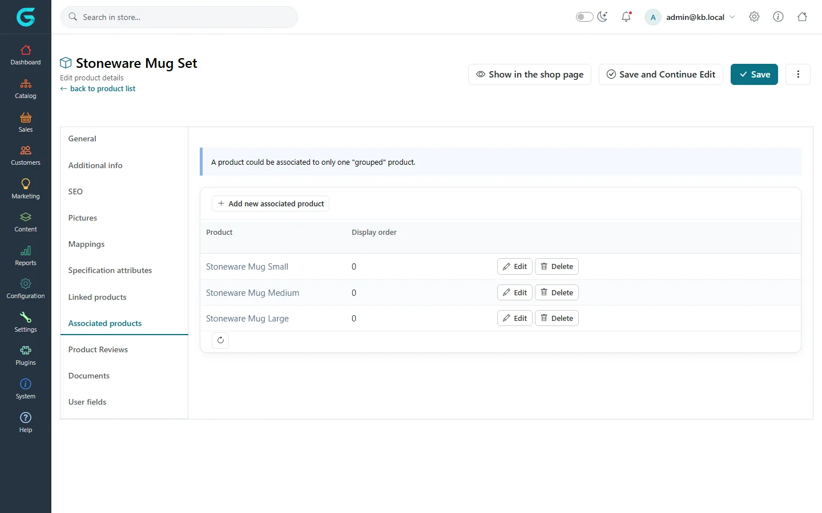
Task: Follow the back to product list link
Action: tap(98, 88)
